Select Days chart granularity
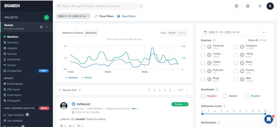 click(164, 33)
